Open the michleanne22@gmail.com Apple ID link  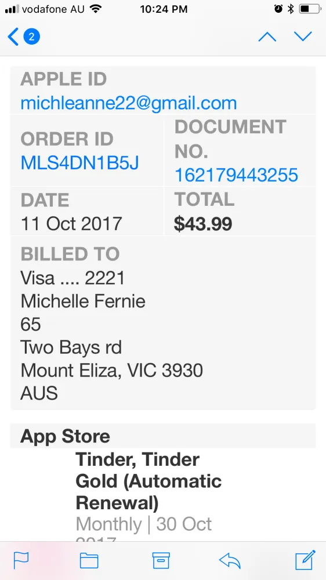pos(128,103)
